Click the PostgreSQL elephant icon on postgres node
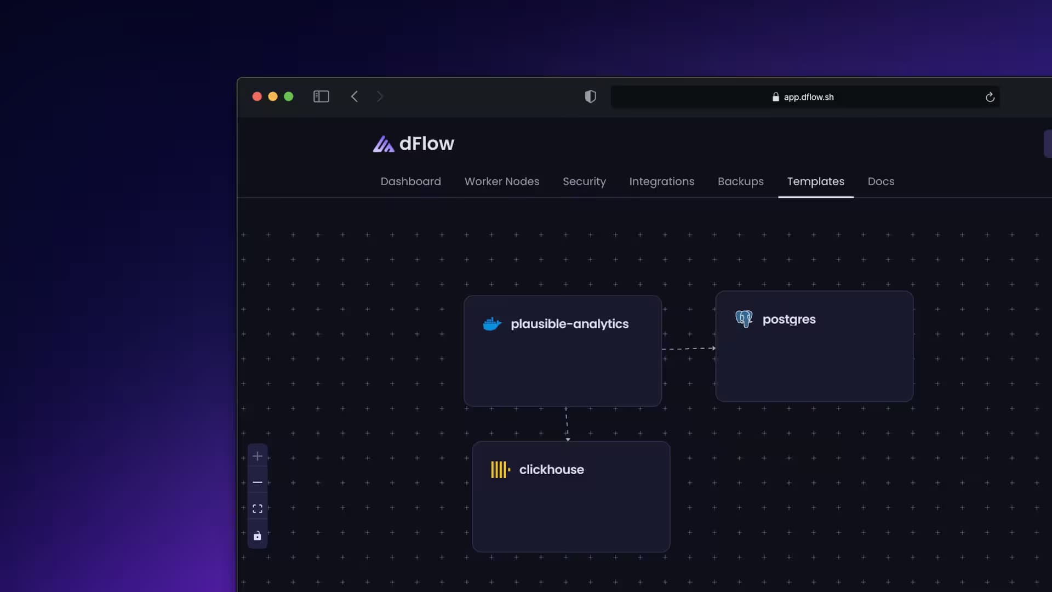This screenshot has width=1052, height=592. pyautogui.click(x=744, y=318)
